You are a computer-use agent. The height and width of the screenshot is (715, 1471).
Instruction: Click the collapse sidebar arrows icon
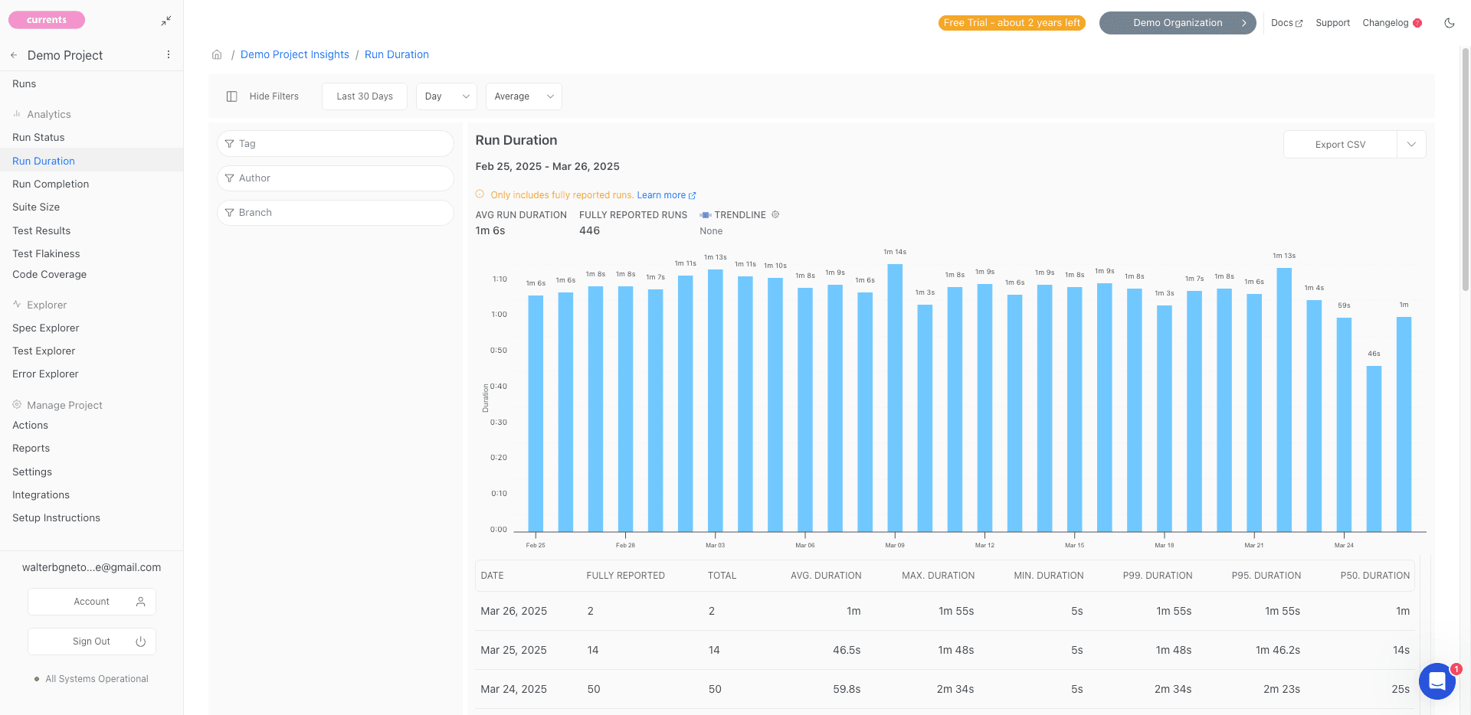pos(166,21)
